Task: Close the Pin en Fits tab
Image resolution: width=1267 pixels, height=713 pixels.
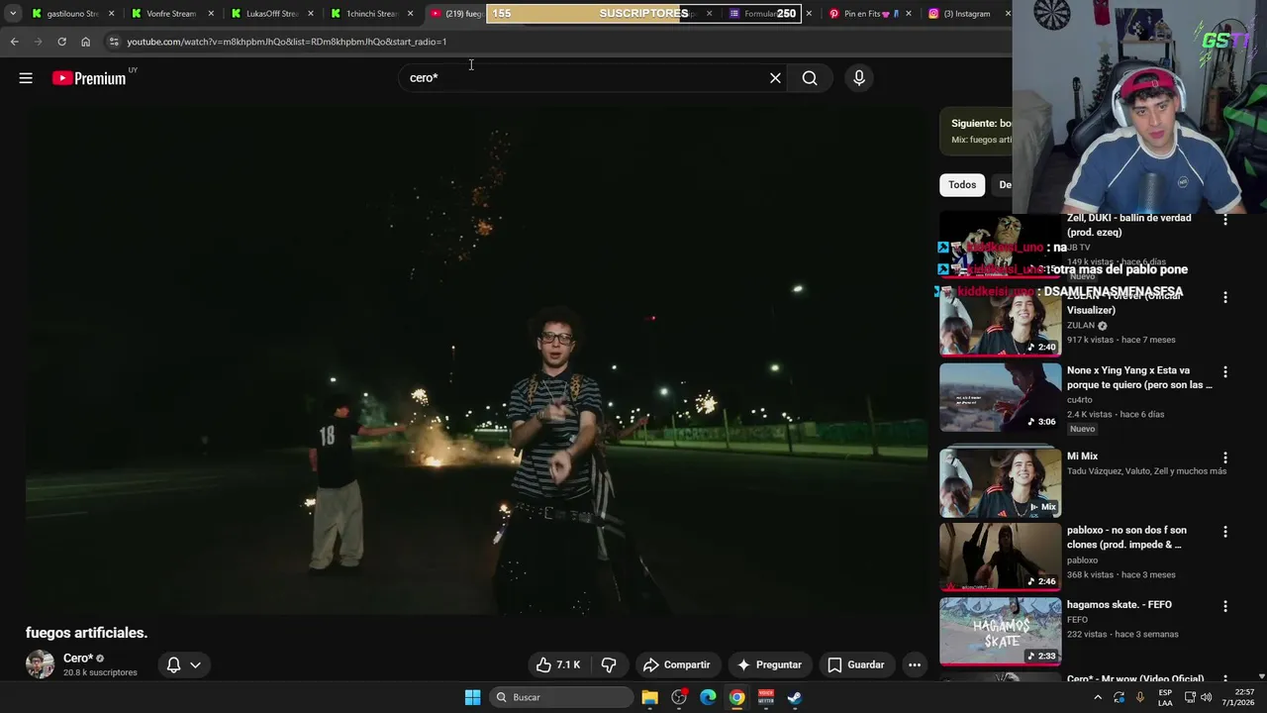Action: [x=909, y=14]
